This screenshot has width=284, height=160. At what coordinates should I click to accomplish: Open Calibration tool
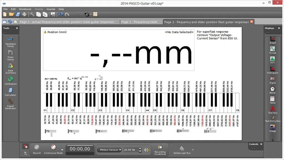coord(10,81)
